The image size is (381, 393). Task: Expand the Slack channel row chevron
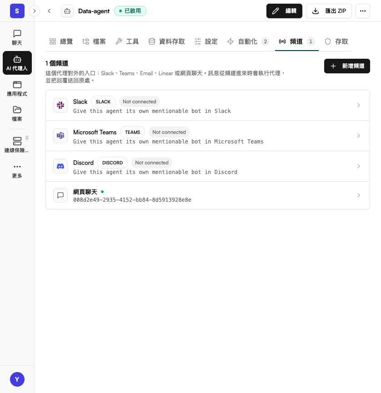coord(358,105)
